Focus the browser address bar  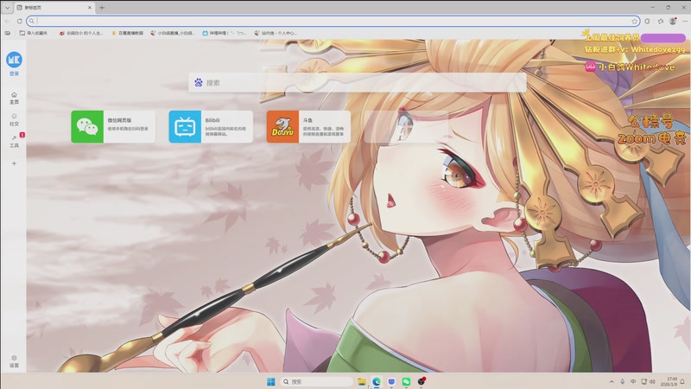point(333,21)
